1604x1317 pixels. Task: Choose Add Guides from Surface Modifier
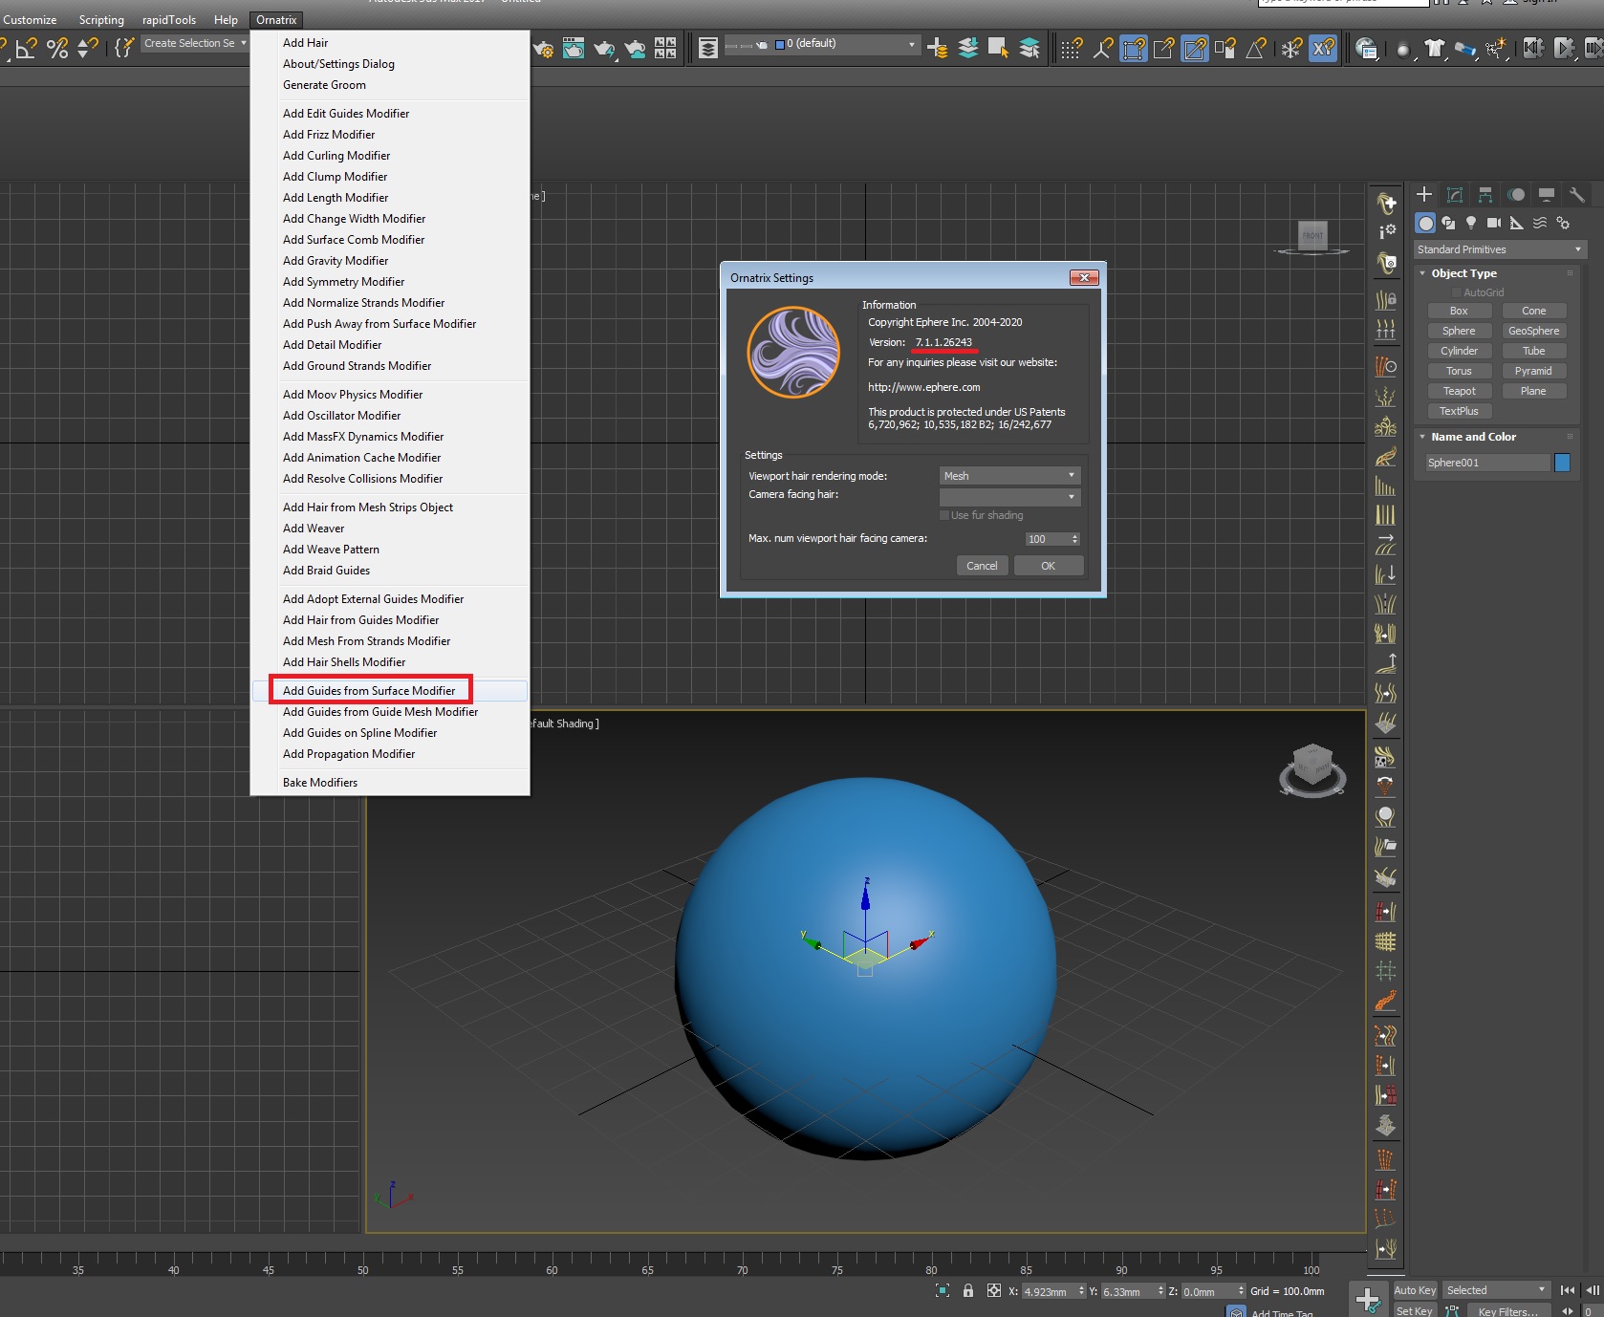click(369, 690)
